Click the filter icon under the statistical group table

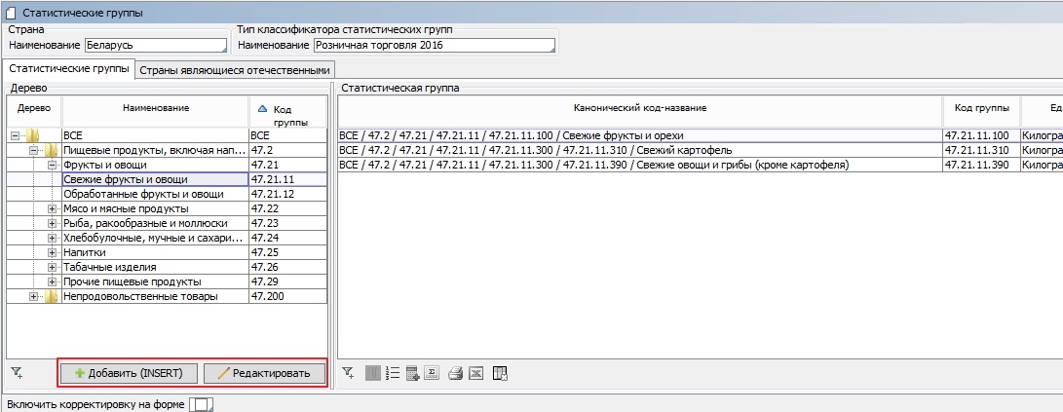point(350,373)
